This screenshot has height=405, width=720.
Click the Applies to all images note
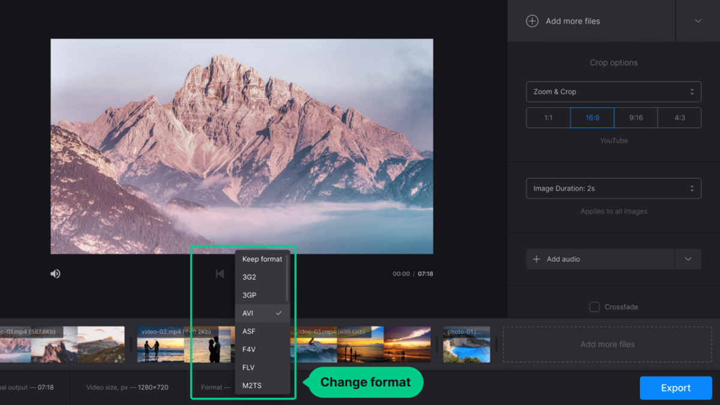pos(614,211)
